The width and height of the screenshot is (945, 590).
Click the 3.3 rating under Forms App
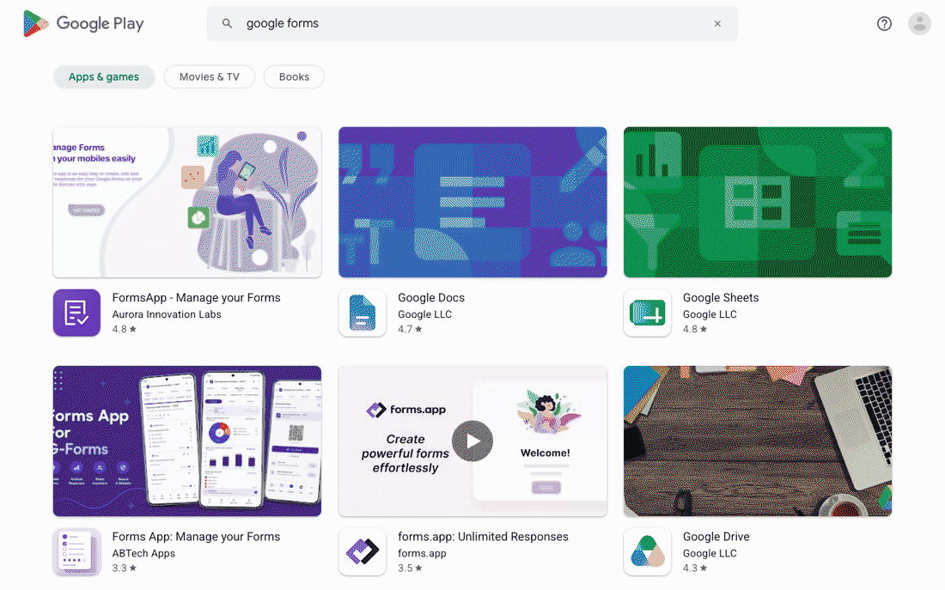click(x=125, y=569)
